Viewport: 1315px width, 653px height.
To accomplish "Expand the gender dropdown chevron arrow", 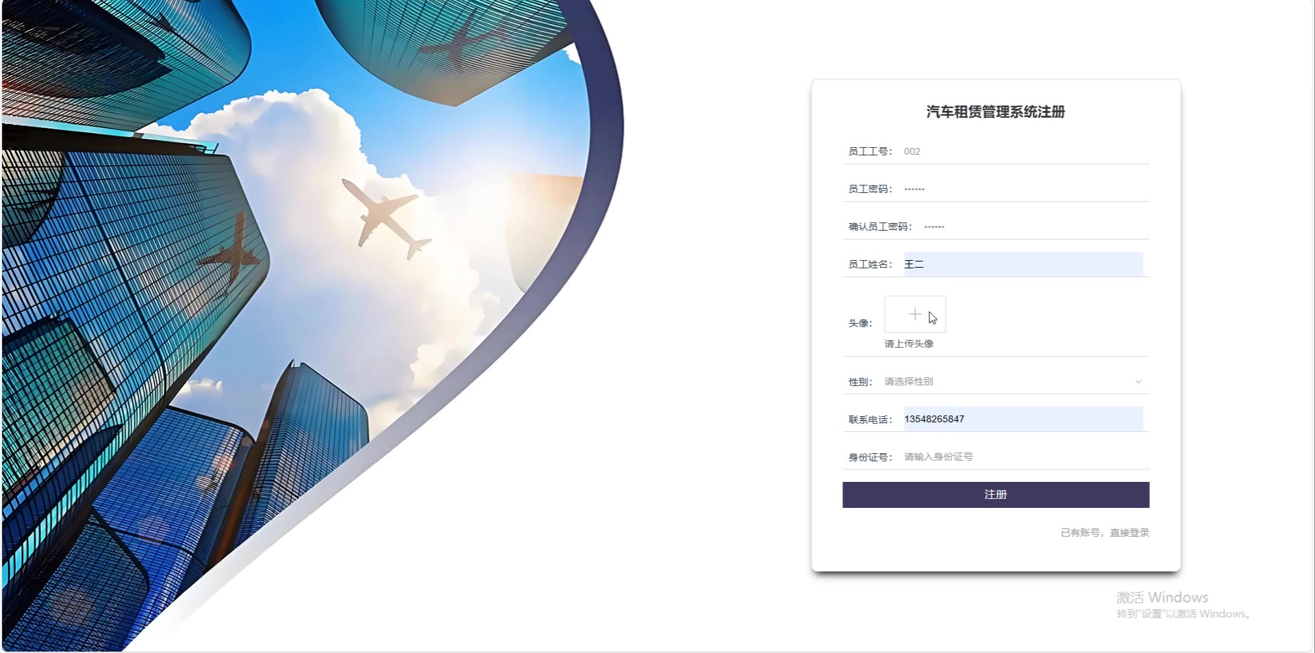I will click(1138, 382).
